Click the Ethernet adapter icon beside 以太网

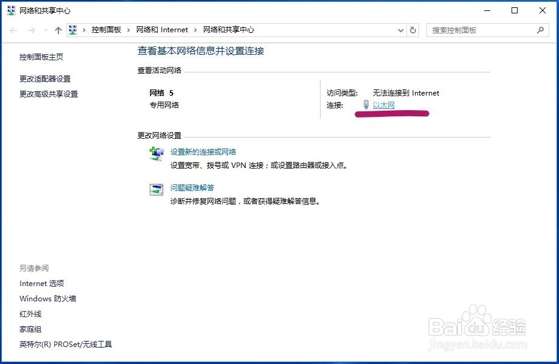pos(365,105)
